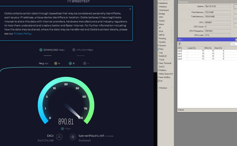Open New Terminal
The image size is (237, 146).
pos(165,63)
